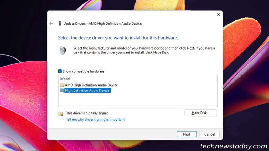Select highlighted High Definition Audio Device entry

click(x=87, y=90)
